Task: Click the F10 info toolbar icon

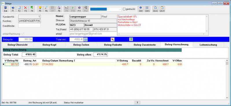Action: coord(73,9)
